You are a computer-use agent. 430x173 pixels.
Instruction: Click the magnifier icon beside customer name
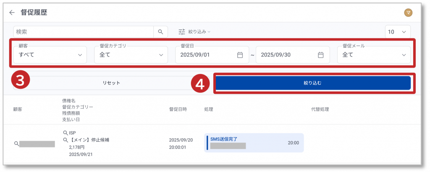[x=16, y=144]
